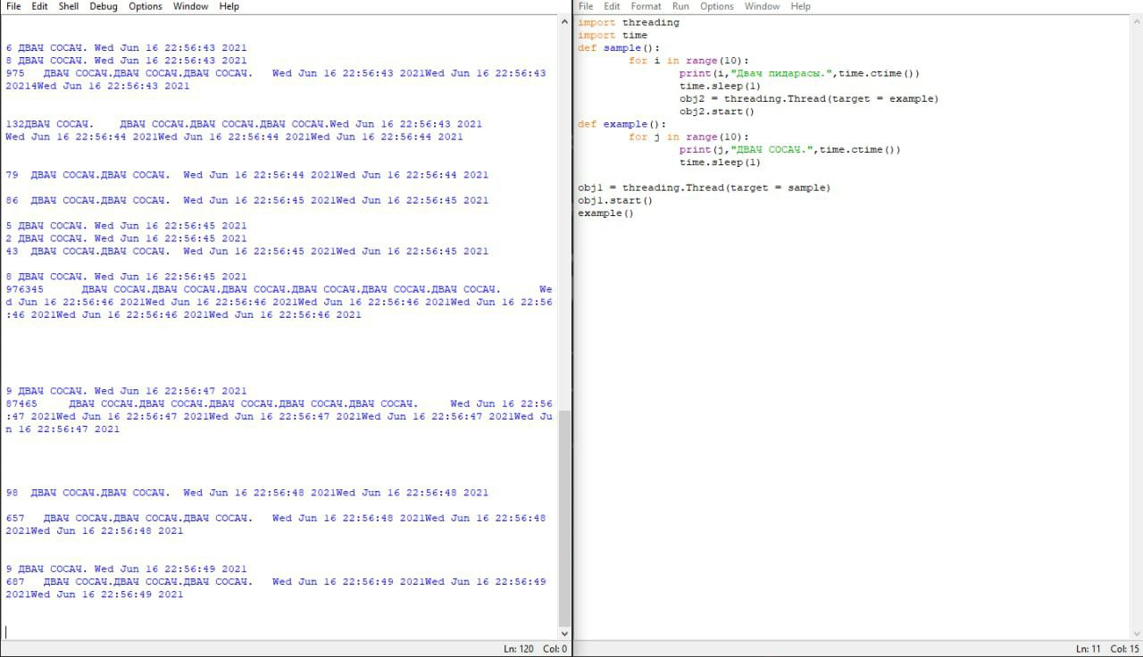This screenshot has width=1143, height=657.
Task: Click Shell output line starting with '79'
Action: coord(247,175)
